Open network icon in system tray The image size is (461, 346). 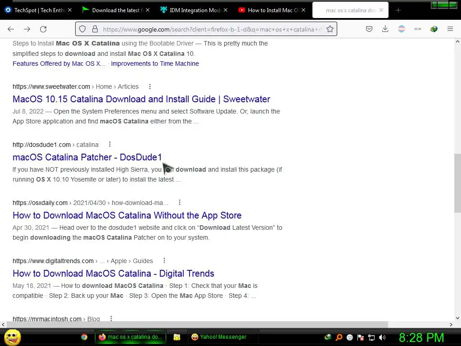tap(371, 337)
